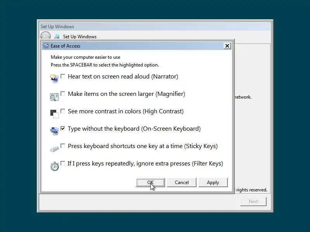Screen dimensions: 310x232
Task: Uncheck the On-Screen Keyboard checkbox
Action: coord(63,128)
